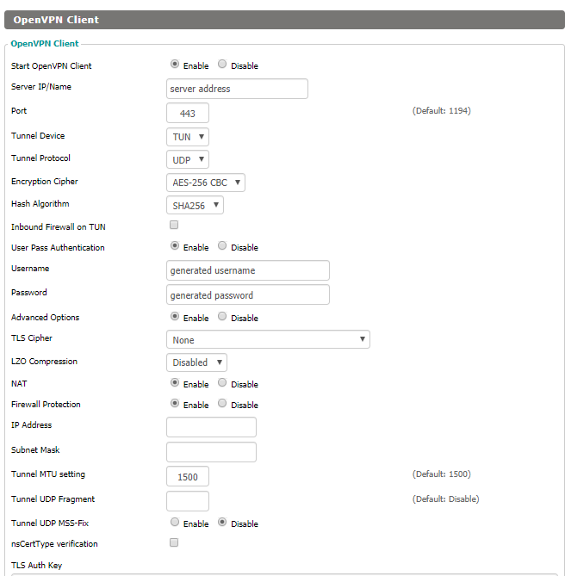
Task: Click the Tunnel MTU setting field showing 1500
Action: tap(188, 476)
